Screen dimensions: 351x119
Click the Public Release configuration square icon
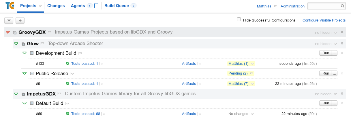click(32, 73)
